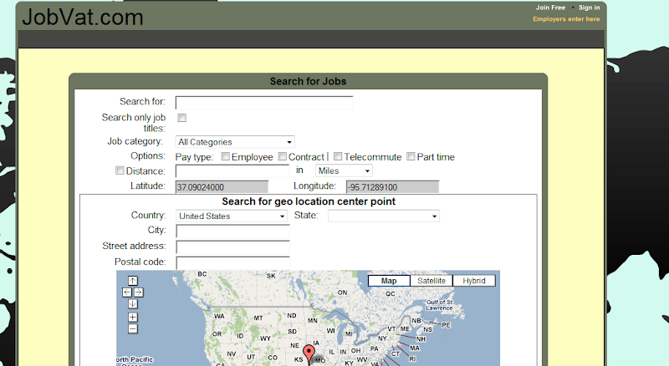Focus the Street address input field

coord(233,247)
